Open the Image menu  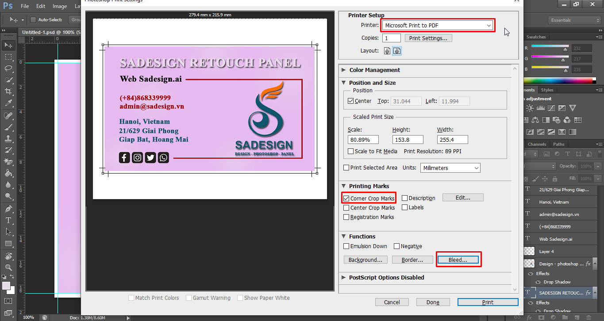[60, 6]
